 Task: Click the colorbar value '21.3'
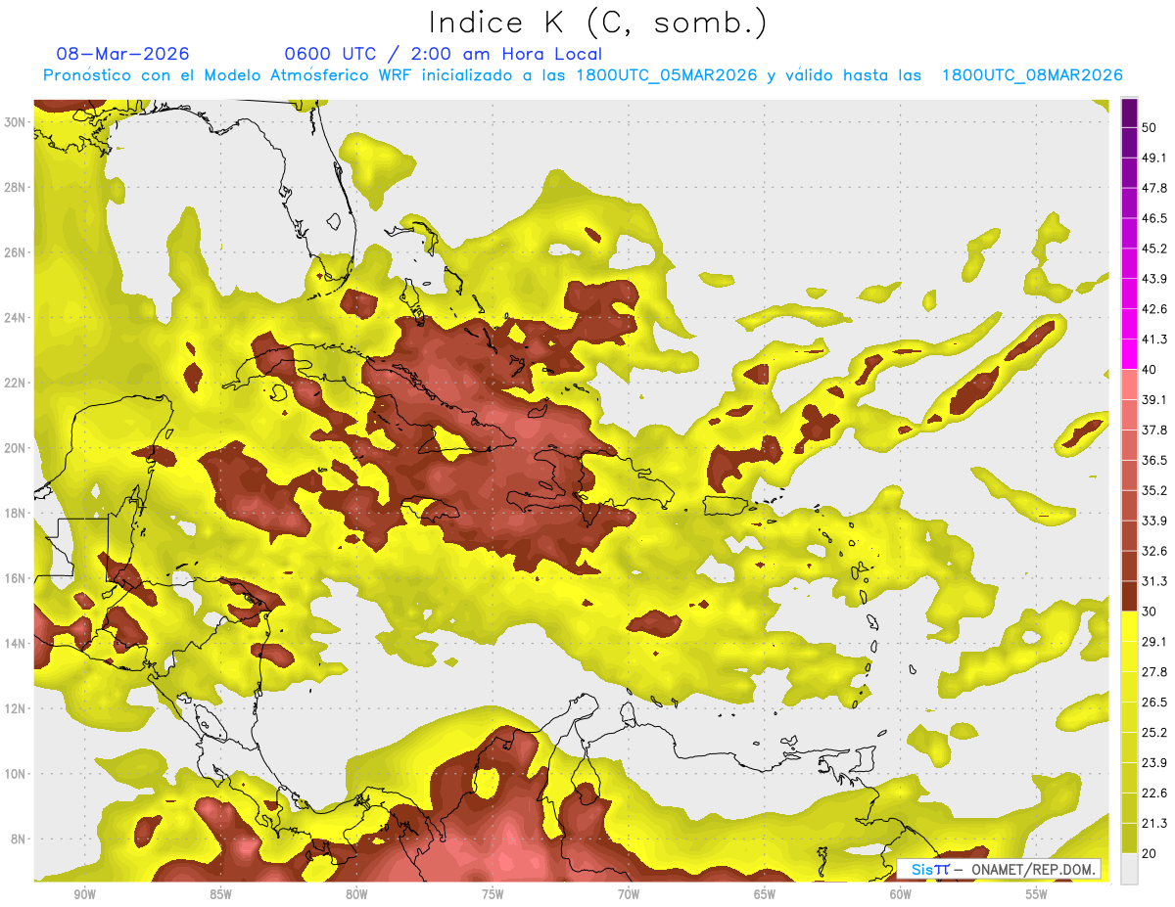click(1154, 824)
